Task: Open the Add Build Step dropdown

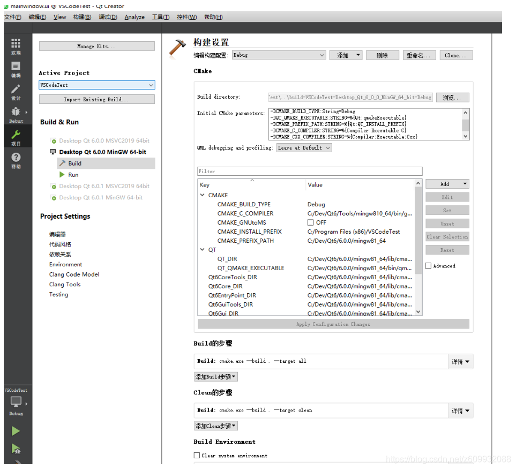Action: point(216,377)
